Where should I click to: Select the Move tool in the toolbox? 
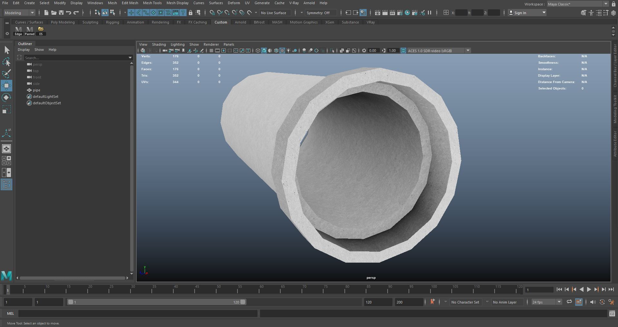[x=6, y=85]
